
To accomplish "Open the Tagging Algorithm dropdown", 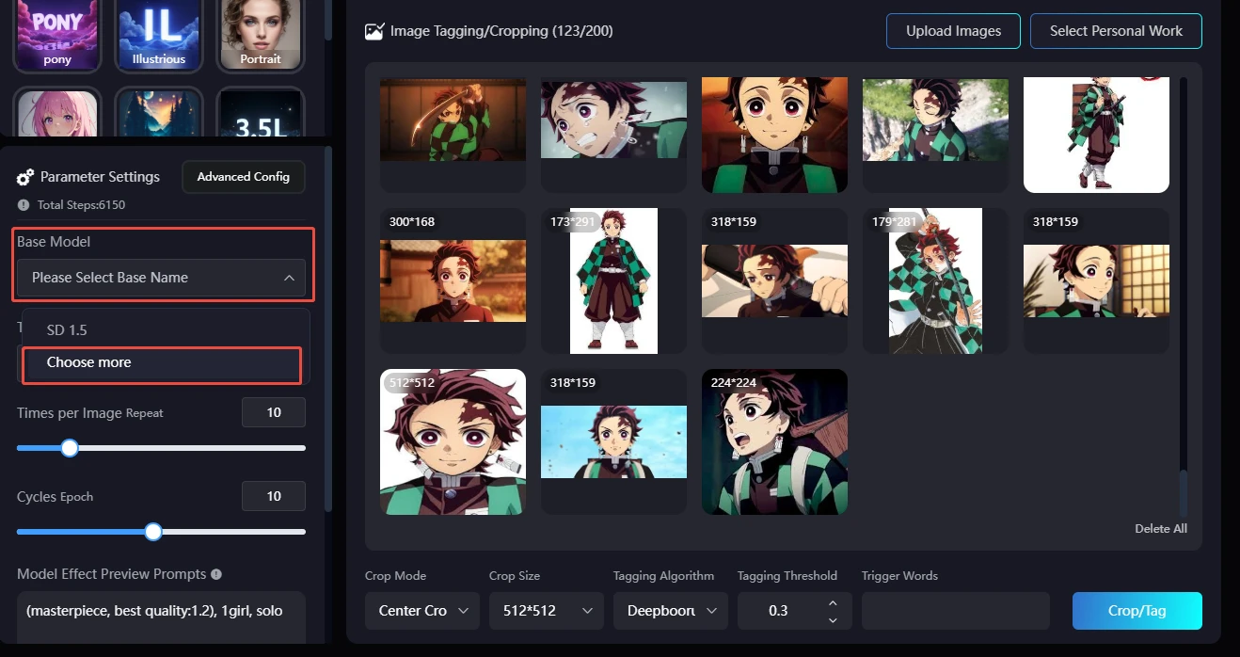I will tap(670, 611).
